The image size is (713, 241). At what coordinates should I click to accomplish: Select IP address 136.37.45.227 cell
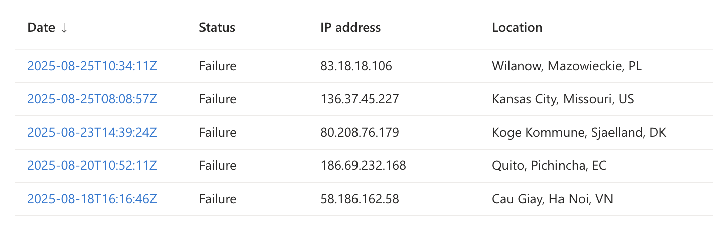click(x=360, y=99)
